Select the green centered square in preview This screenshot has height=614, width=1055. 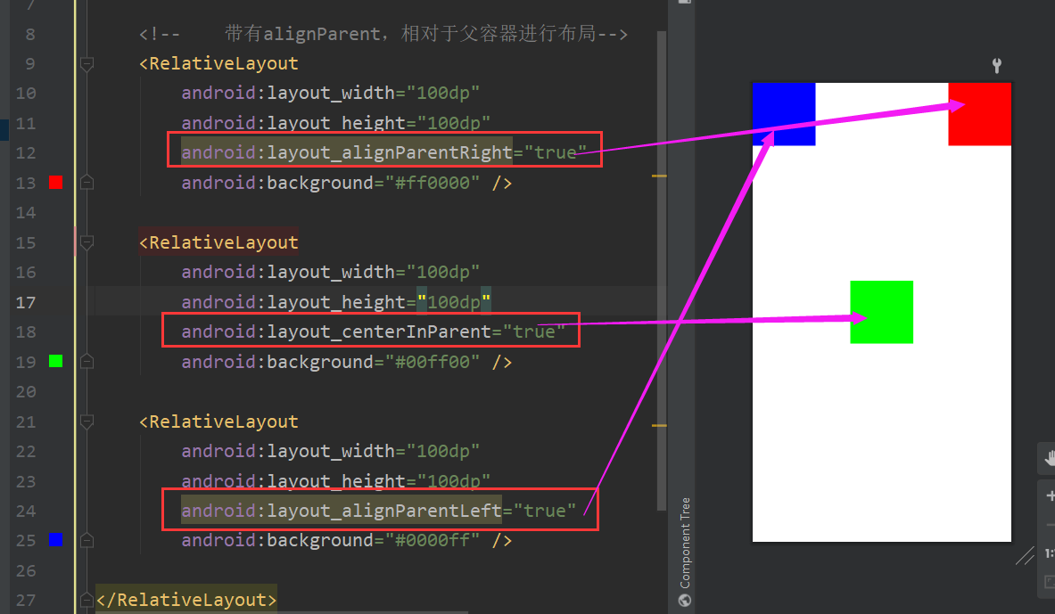coord(881,312)
